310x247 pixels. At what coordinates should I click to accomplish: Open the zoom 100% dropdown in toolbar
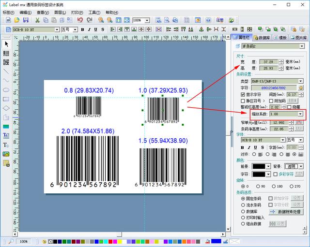click(x=147, y=20)
